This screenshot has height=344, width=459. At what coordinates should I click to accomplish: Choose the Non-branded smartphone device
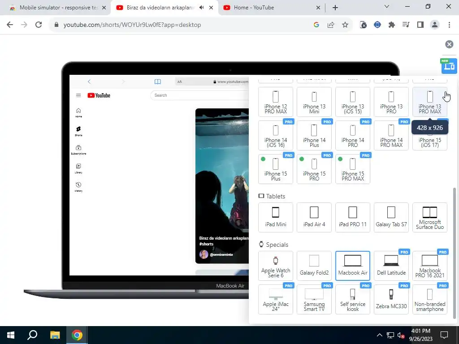[430, 299]
